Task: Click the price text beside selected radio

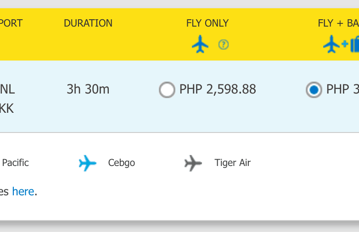Action: coord(342,89)
